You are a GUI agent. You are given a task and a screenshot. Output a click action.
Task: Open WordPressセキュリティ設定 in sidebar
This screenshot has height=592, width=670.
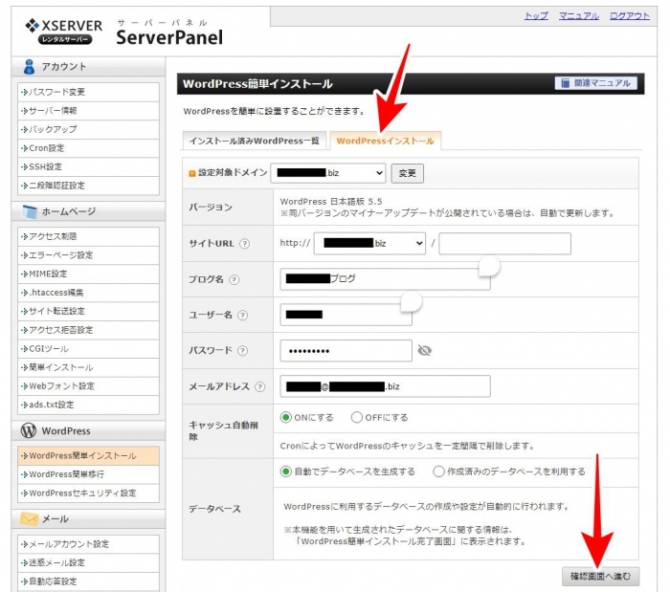(88, 493)
